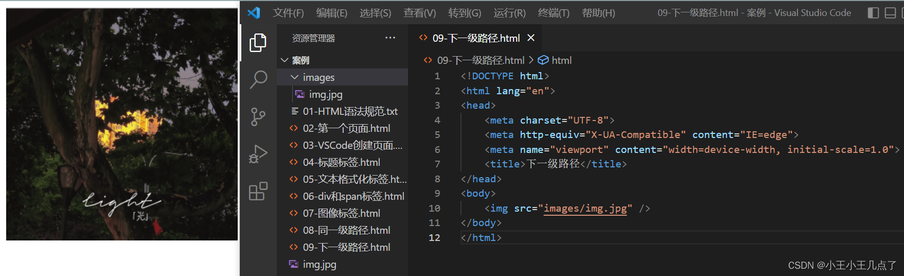Toggle panel layout icon in title bar

pyautogui.click(x=890, y=13)
